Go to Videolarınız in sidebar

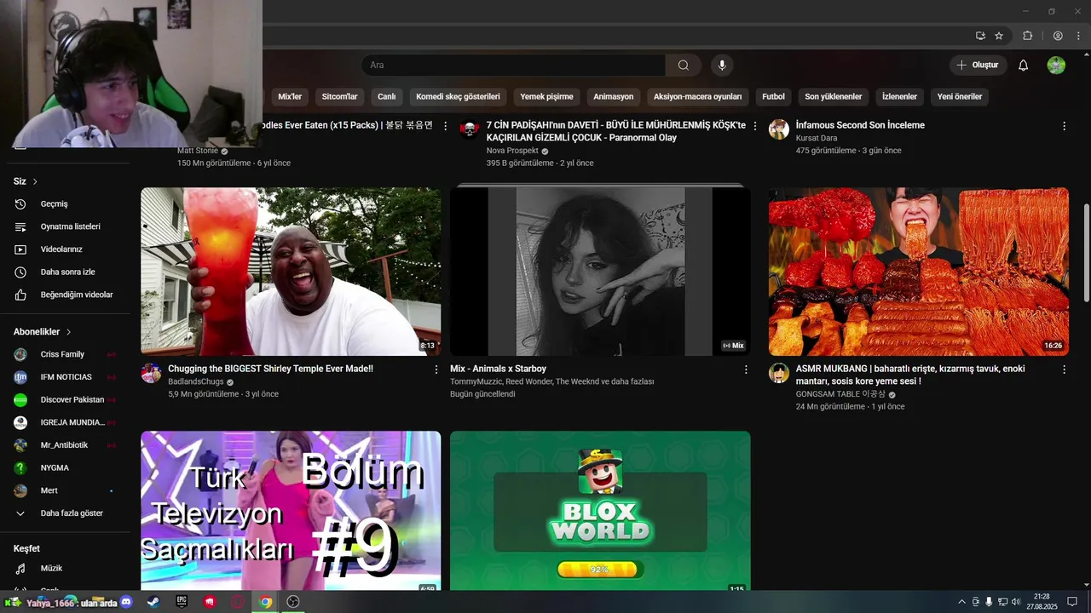coord(66,249)
